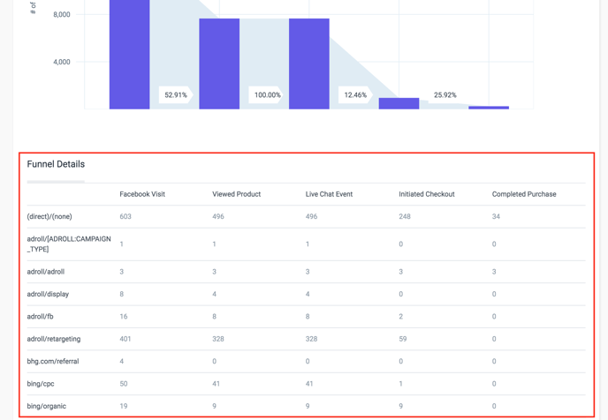Screen dimensions: 608x420
Task: Click the 12.46% conversion rate label
Action: tap(355, 95)
